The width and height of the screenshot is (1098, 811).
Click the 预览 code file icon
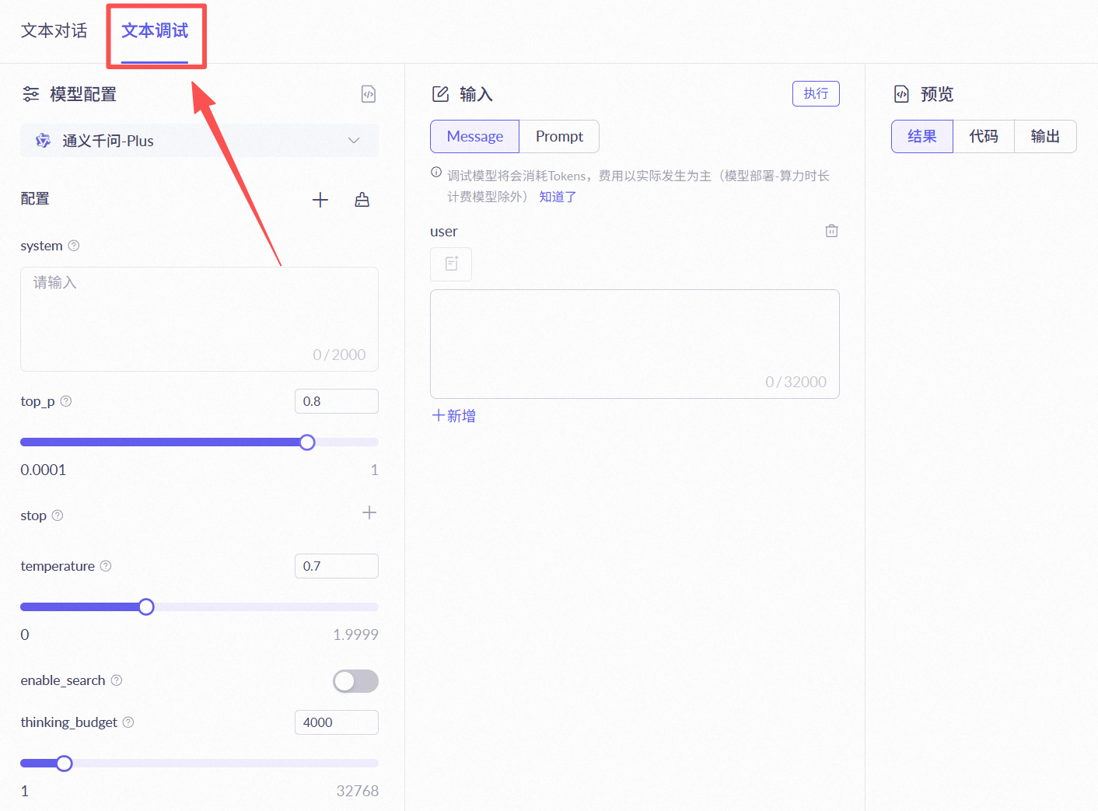[x=901, y=94]
